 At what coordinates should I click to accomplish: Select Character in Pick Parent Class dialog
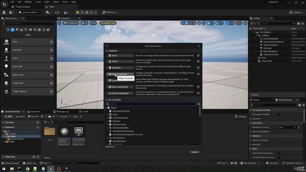pyautogui.click(x=120, y=68)
